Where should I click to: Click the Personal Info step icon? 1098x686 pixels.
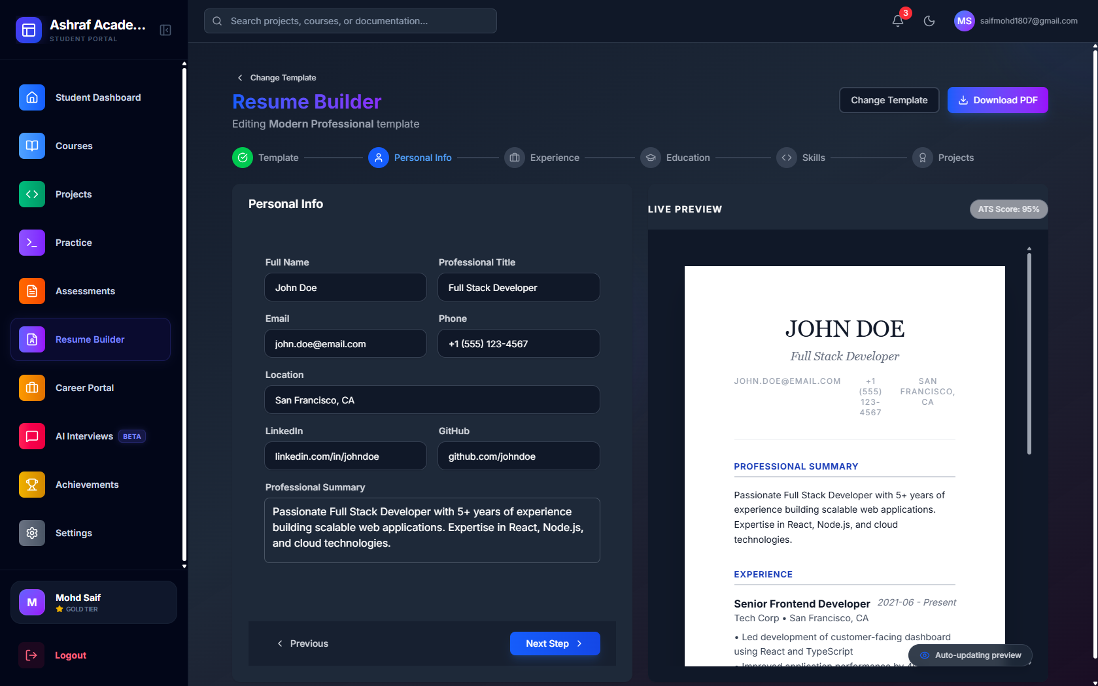(379, 158)
